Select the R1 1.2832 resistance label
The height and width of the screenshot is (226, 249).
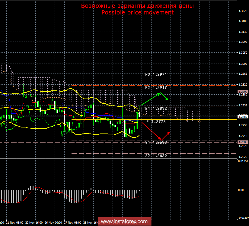(156, 108)
